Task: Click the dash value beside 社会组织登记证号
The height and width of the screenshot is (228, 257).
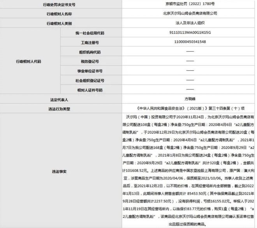Action: point(190,80)
